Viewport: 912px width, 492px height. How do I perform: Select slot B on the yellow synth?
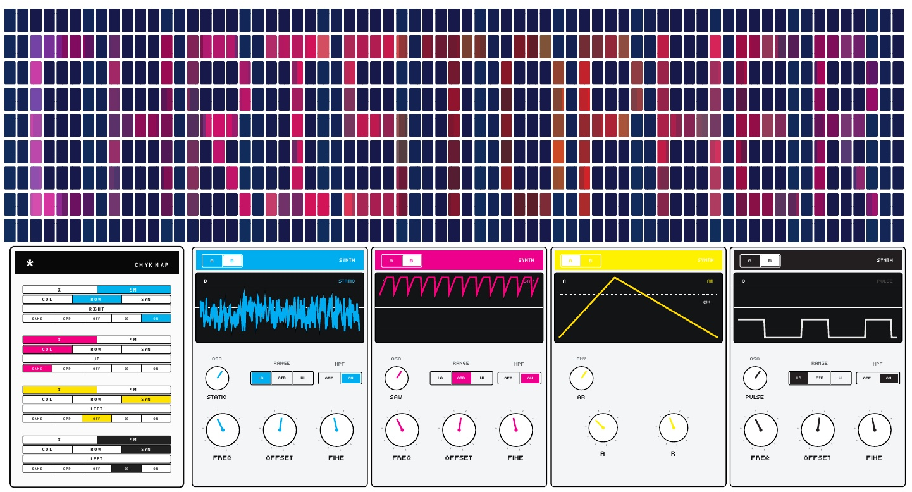[x=591, y=261]
